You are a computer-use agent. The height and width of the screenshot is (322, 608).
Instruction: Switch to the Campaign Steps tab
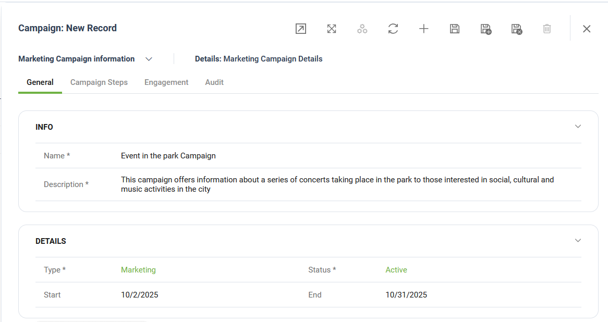pos(99,82)
